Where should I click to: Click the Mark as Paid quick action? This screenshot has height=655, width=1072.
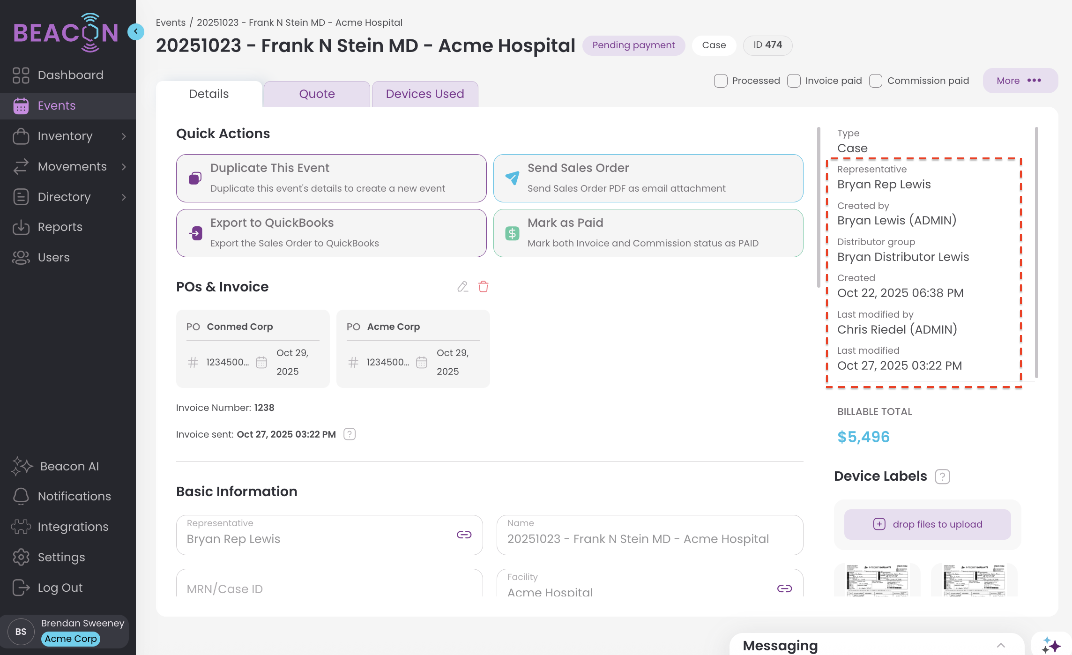click(x=648, y=233)
